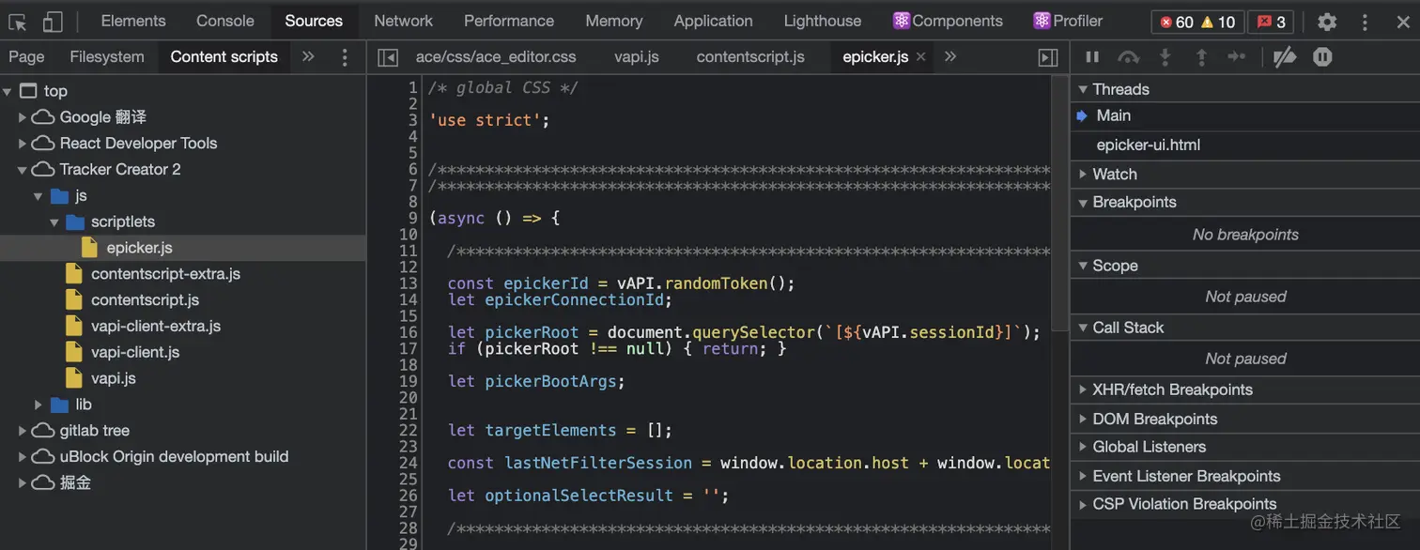Switch to the vapi.js editor tab
Screen dimensions: 1420x550
(637, 57)
